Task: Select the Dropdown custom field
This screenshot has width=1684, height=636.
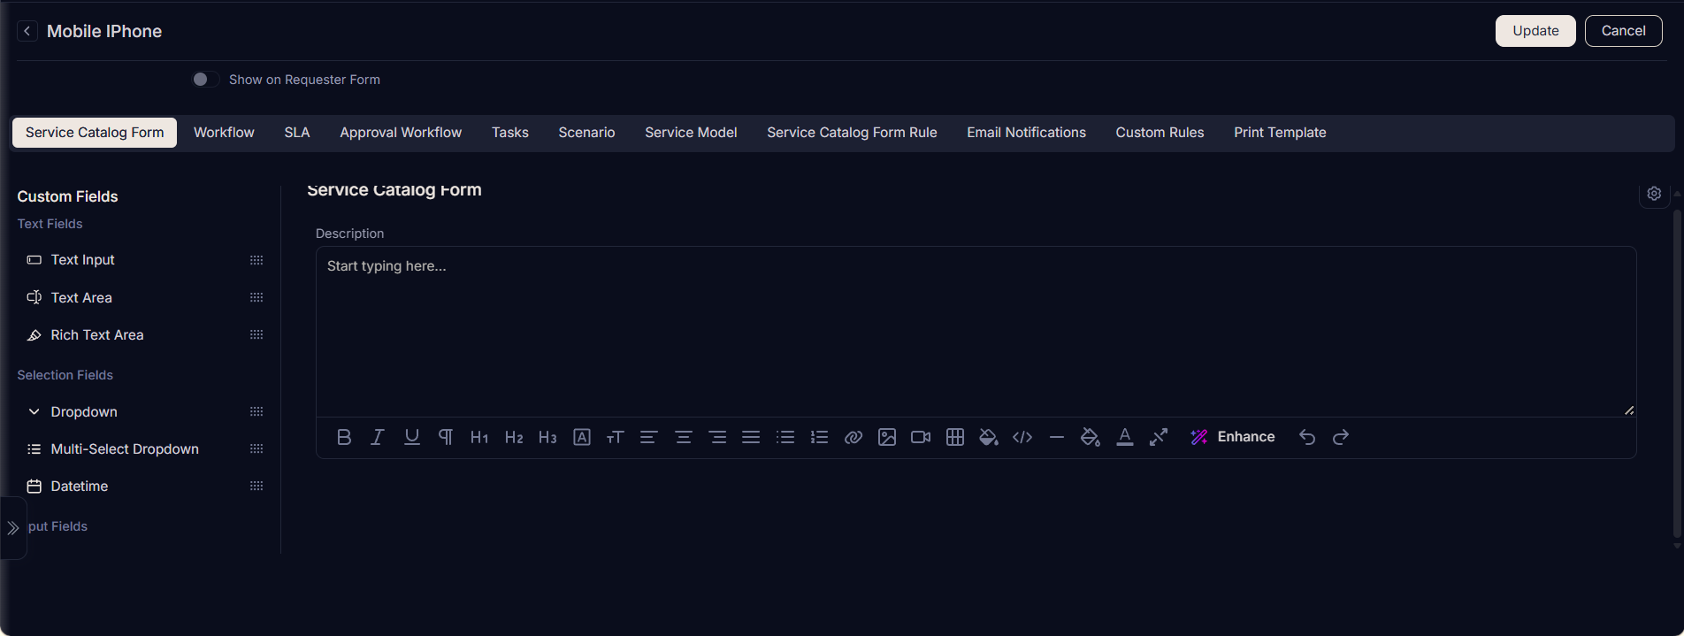Action: click(x=84, y=412)
